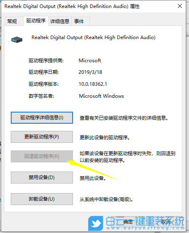Open 驱动程序详细信息(I) button

(x=42, y=118)
